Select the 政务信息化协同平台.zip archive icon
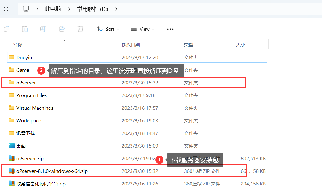Screen dimensions: 322x195 click(12, 184)
